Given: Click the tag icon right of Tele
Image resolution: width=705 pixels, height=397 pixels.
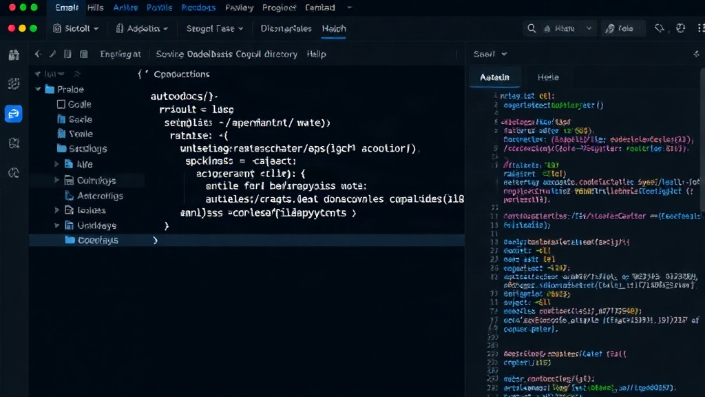Looking at the screenshot, I should [x=659, y=28].
